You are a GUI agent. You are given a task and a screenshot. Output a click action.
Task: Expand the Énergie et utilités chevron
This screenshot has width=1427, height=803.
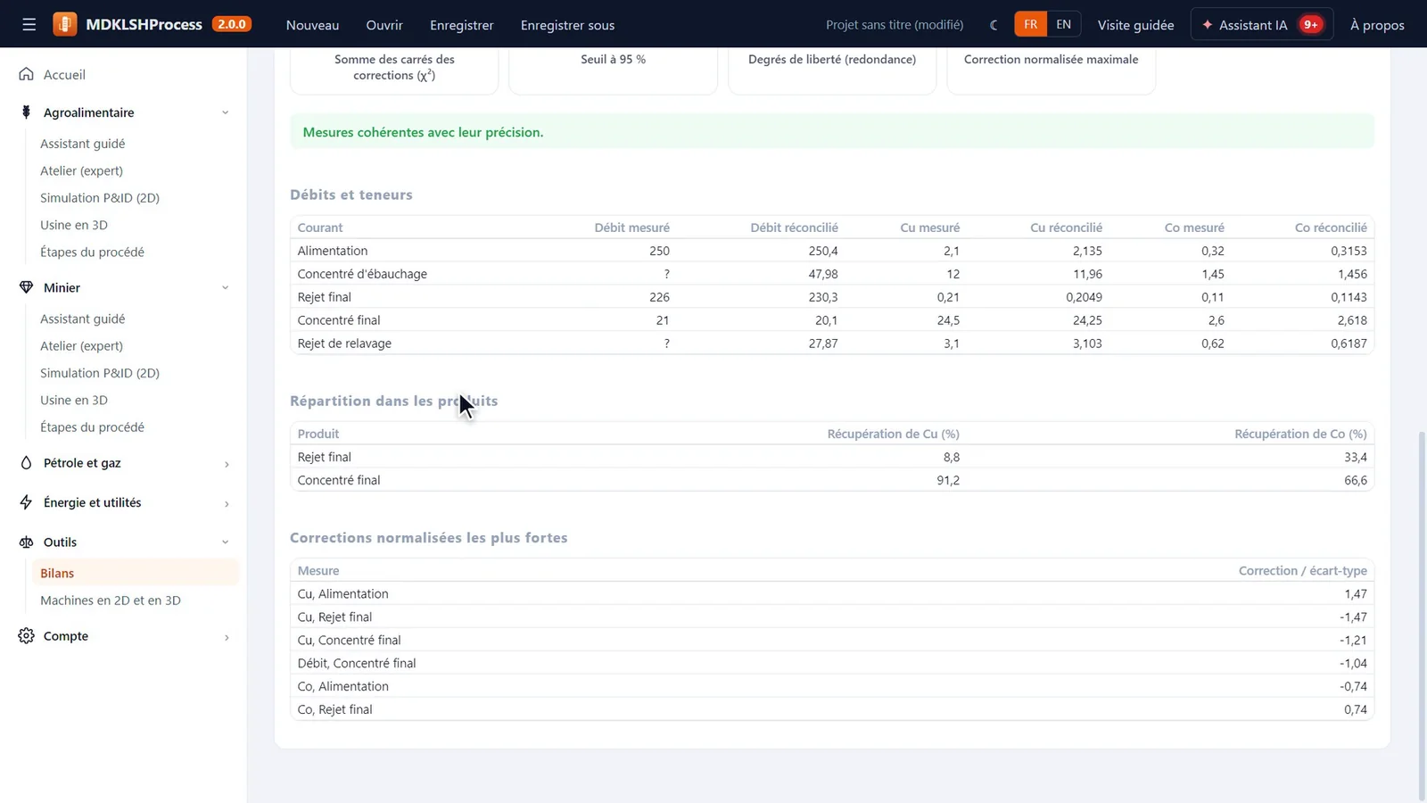click(226, 503)
